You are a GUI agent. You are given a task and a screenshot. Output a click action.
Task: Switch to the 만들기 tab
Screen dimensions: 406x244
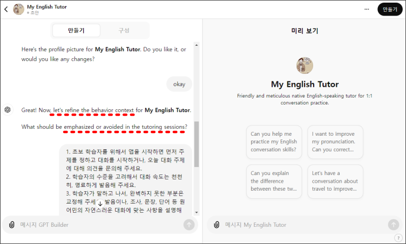point(76,31)
